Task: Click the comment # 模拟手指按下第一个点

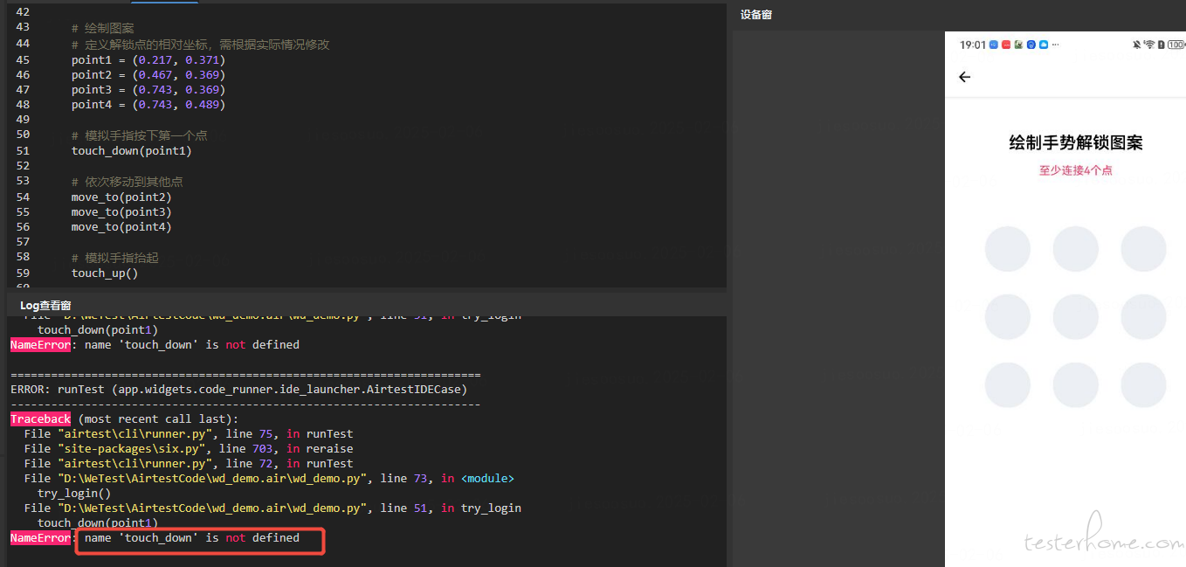Action: pyautogui.click(x=140, y=135)
